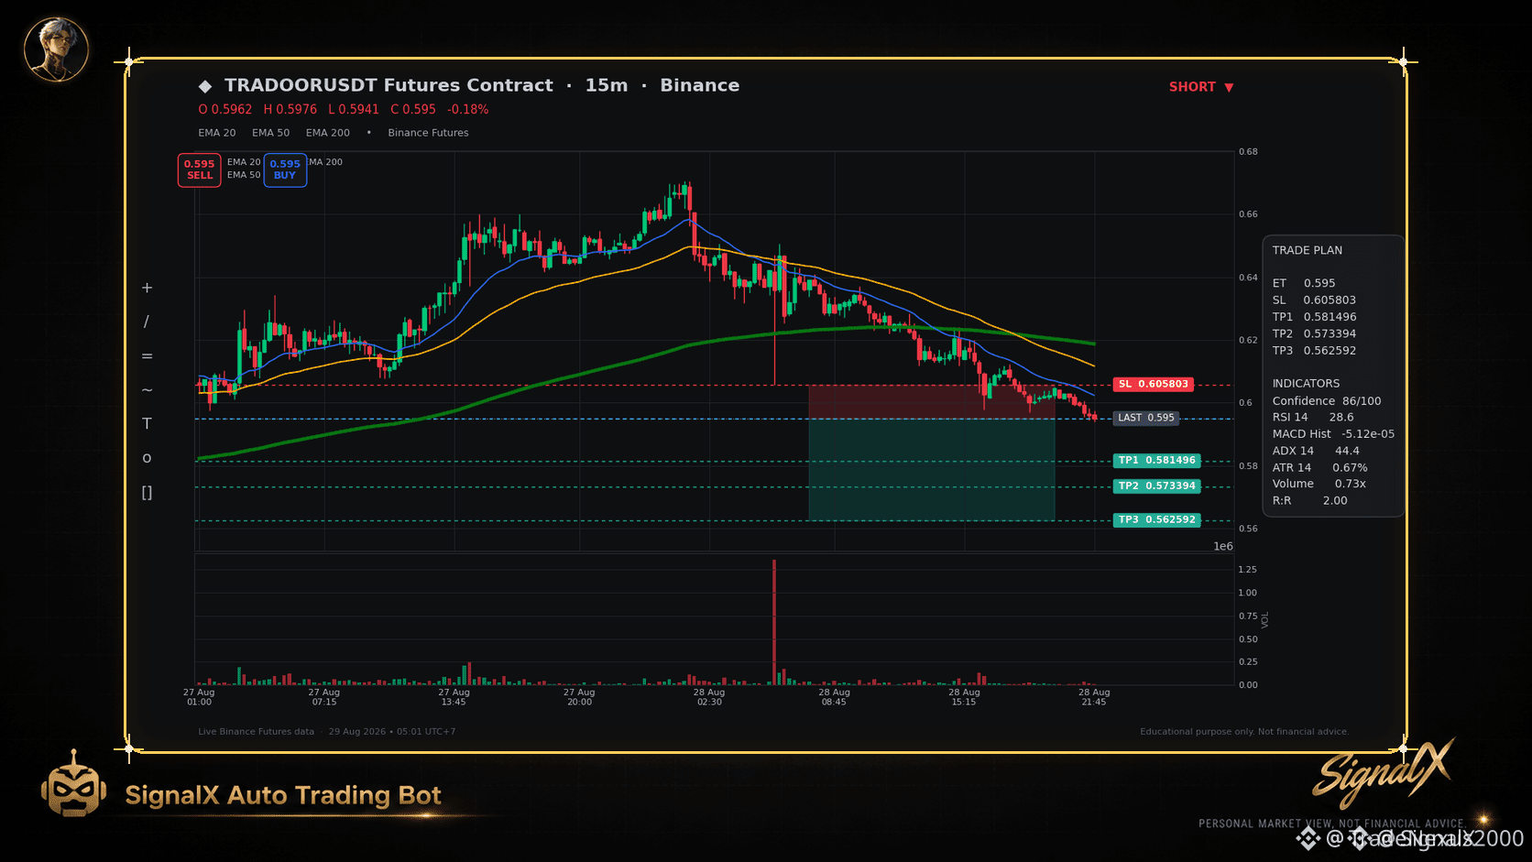Viewport: 1532px width, 862px height.
Task: Click the 29 Aug 2026 05:01 UTC+7 timestamp
Action: point(392,732)
